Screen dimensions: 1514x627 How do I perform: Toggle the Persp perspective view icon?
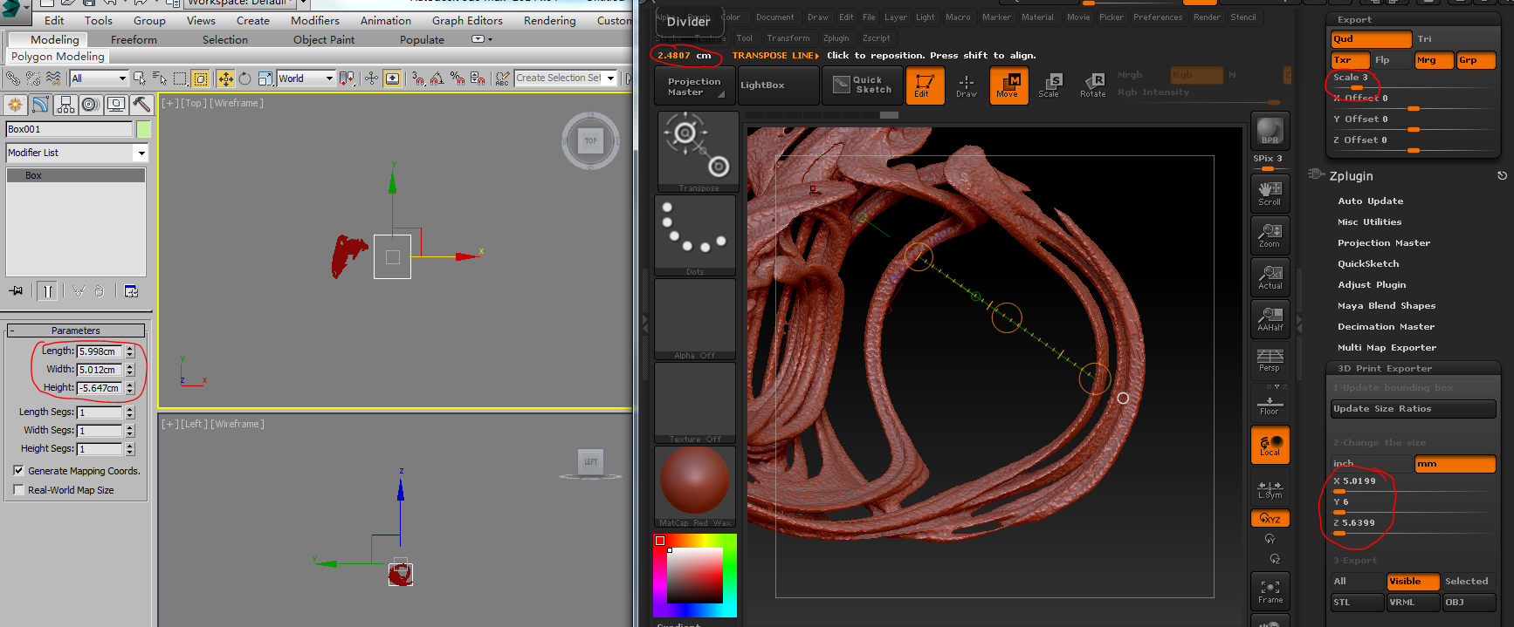[x=1270, y=359]
